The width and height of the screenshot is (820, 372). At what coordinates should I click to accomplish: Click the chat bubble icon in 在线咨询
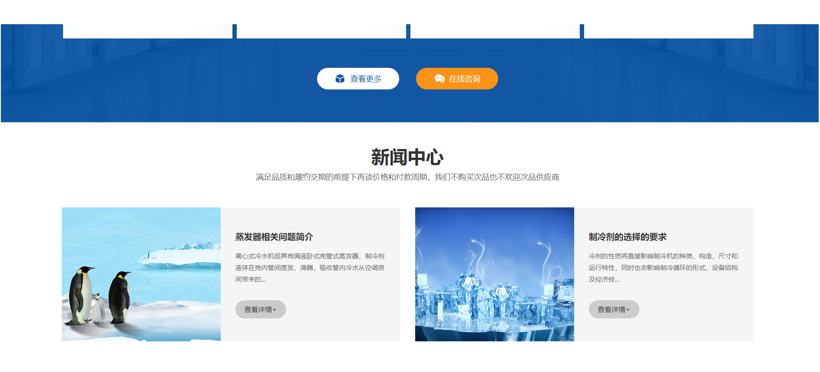[x=439, y=79]
